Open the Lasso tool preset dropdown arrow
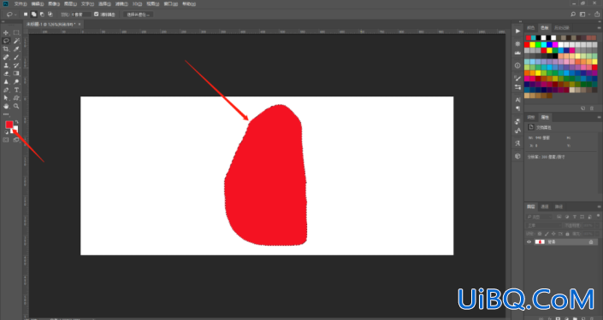 [x=15, y=15]
